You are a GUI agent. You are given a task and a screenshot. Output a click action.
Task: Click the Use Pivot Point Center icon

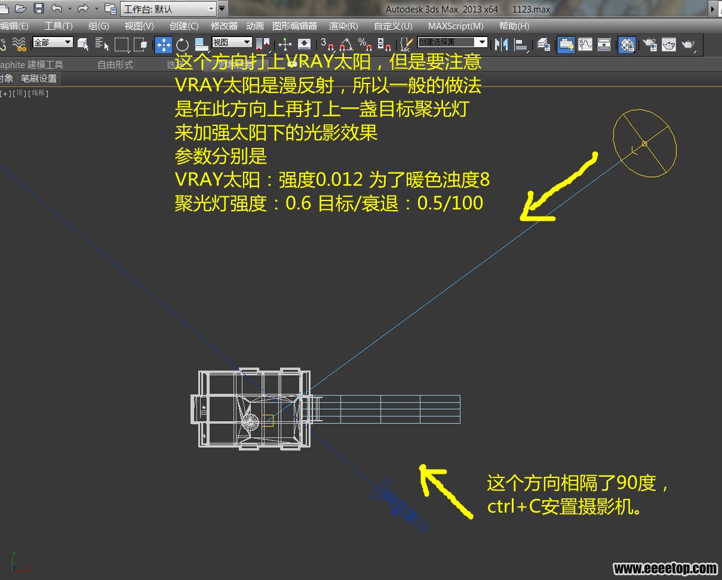263,44
